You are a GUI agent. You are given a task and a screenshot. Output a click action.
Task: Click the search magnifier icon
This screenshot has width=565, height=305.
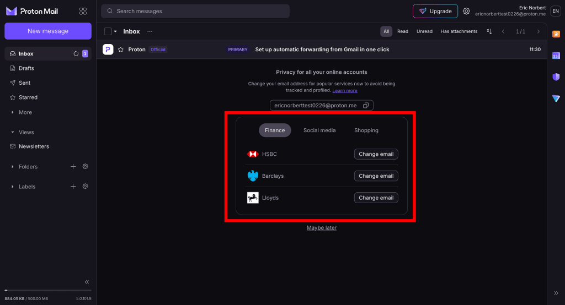[110, 11]
